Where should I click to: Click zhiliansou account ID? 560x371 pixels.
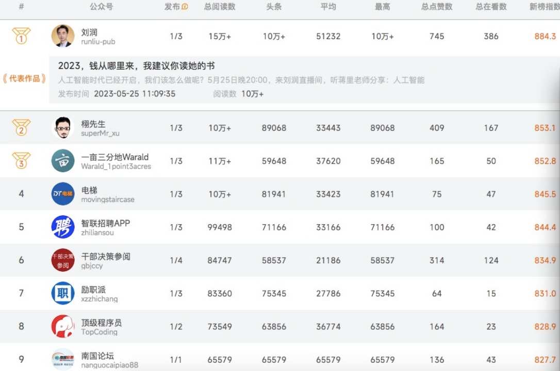(x=97, y=232)
